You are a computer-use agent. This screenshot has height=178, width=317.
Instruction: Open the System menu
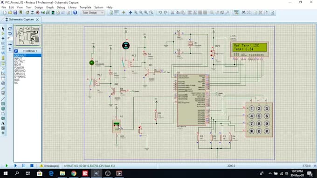99,7
